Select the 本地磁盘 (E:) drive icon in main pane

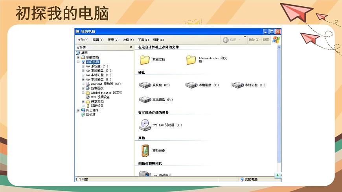[237, 85]
